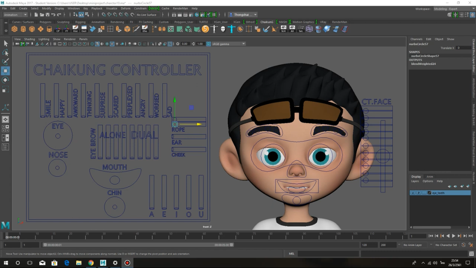The width and height of the screenshot is (476, 268).
Task: Click the lattice cage shelf icon
Action: [x=309, y=29]
